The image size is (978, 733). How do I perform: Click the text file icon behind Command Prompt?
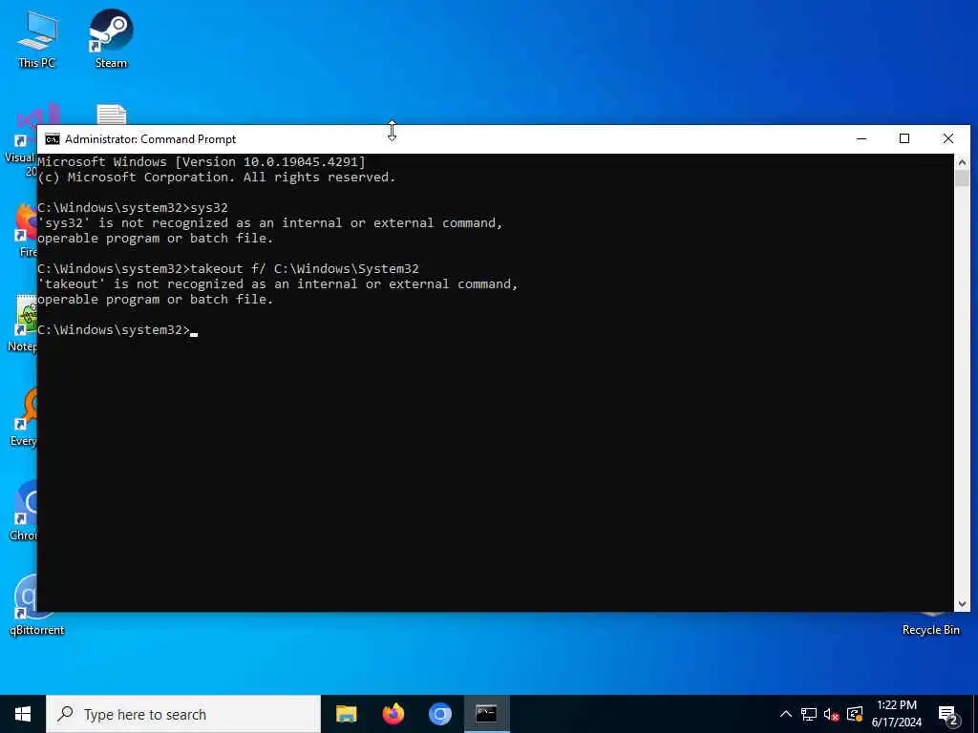112,115
